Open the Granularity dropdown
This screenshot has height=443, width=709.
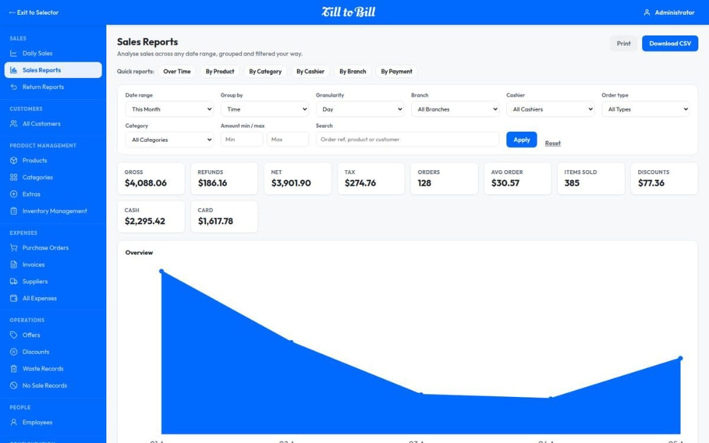pyautogui.click(x=360, y=109)
